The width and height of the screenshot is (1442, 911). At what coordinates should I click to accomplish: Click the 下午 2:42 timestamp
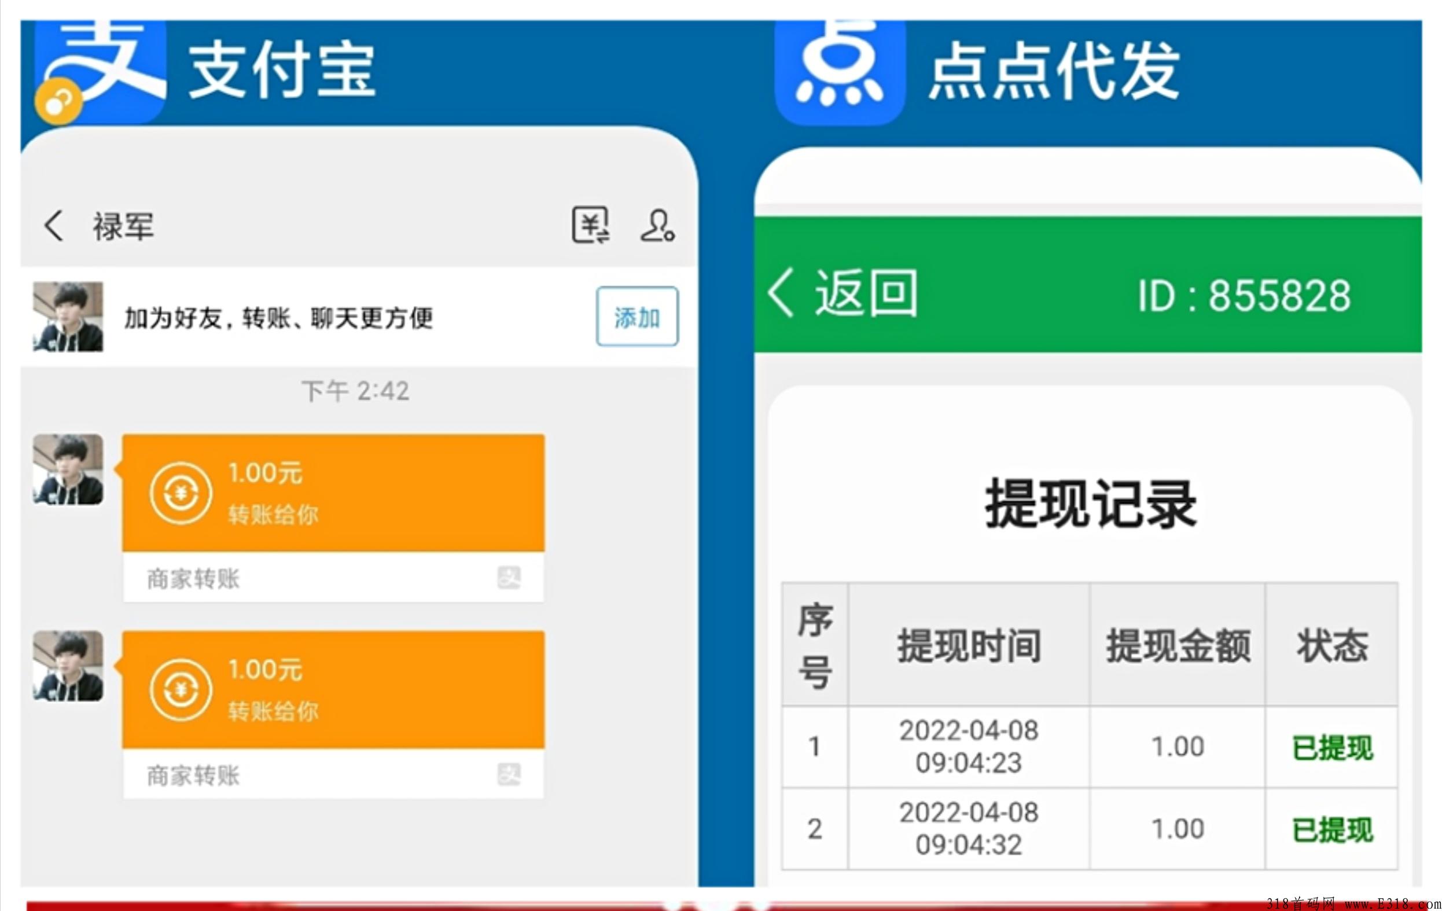pos(356,391)
